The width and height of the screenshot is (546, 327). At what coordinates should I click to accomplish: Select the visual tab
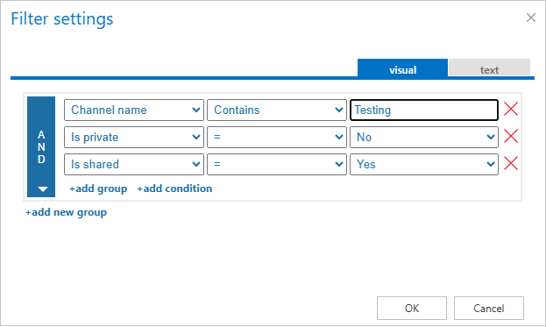click(402, 68)
